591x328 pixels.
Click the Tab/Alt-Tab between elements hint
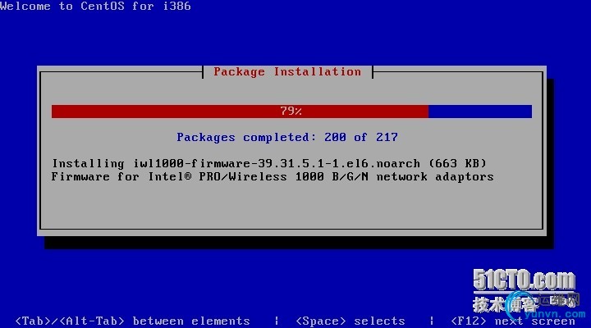pos(132,321)
